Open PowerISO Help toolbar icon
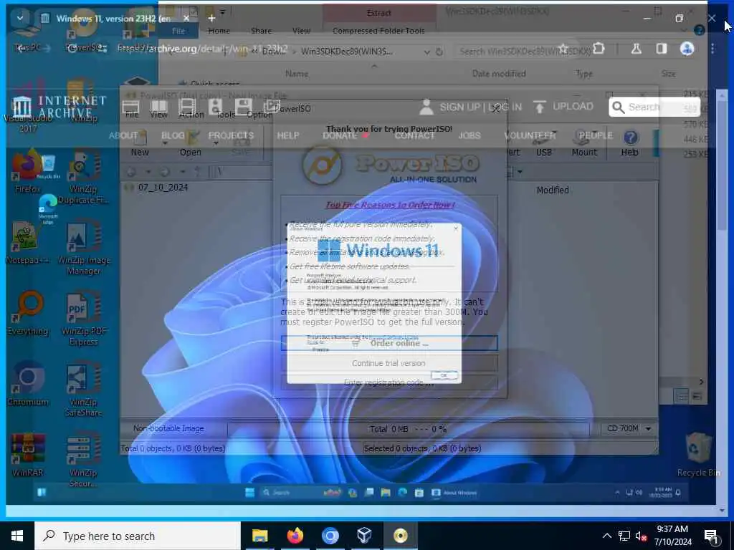The image size is (734, 550). pos(631,137)
